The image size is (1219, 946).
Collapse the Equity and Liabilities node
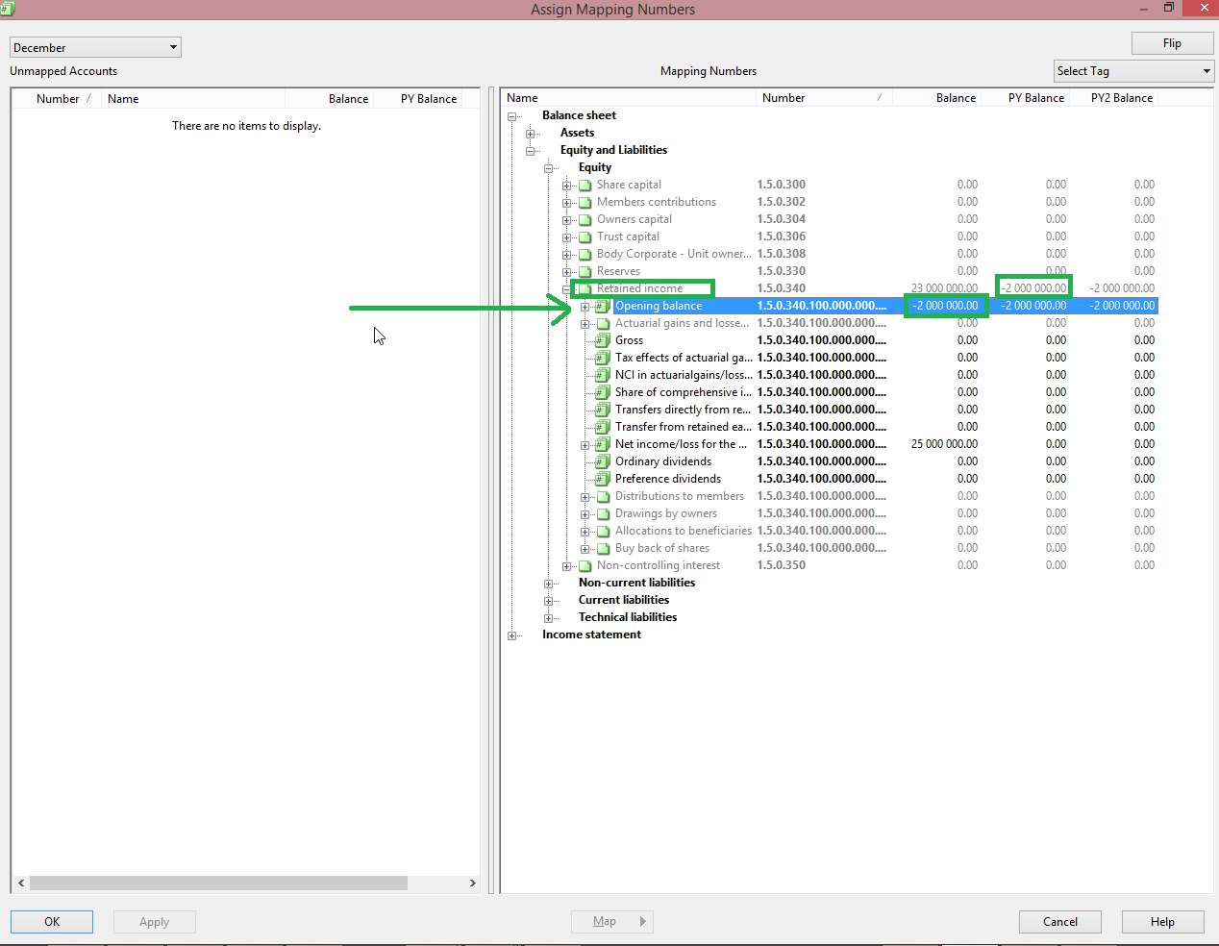[x=530, y=151]
